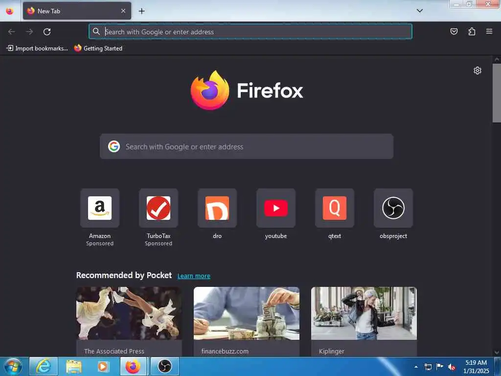Open the Getting Started bookmark
This screenshot has height=376, width=501.
(98, 48)
